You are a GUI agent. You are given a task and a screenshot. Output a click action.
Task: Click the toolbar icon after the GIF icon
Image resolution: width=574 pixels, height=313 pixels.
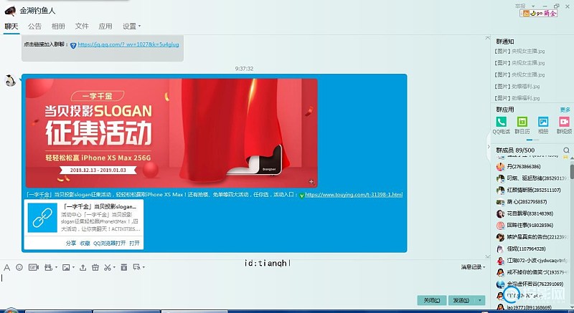[x=48, y=268]
